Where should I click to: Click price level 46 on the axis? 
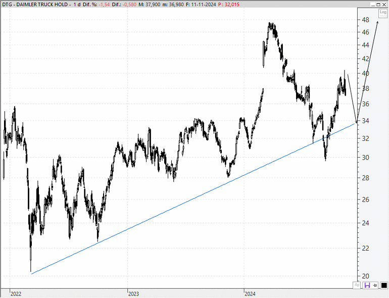click(365, 32)
